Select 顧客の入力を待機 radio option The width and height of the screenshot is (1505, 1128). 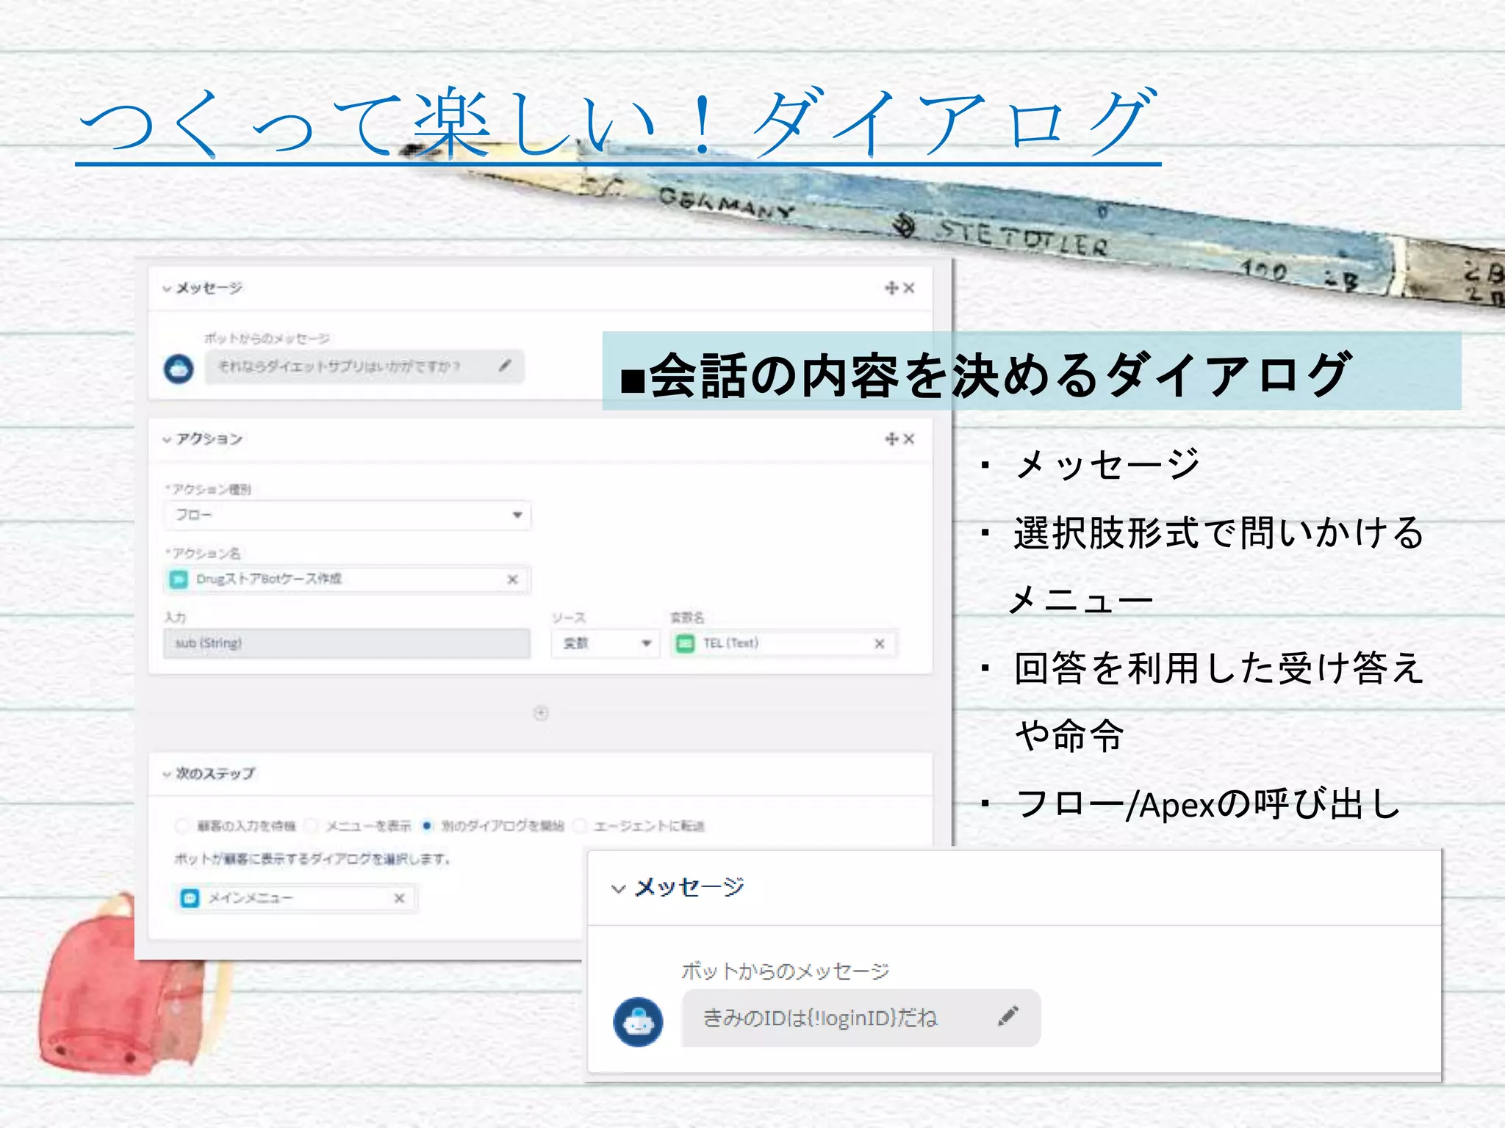pyautogui.click(x=182, y=826)
